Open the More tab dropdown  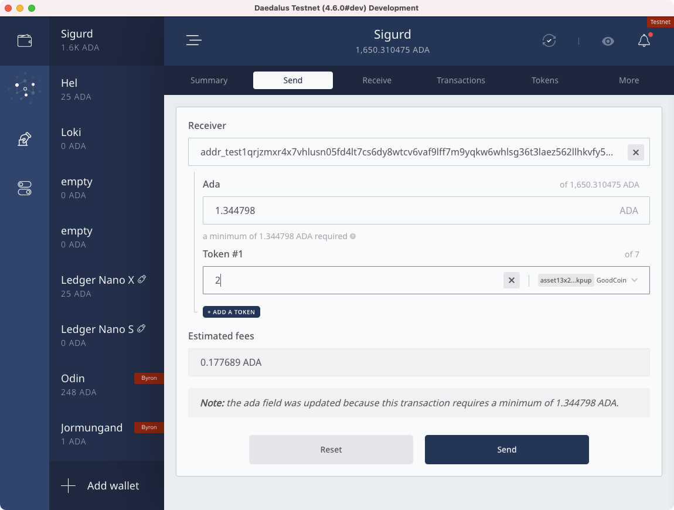pyautogui.click(x=628, y=80)
